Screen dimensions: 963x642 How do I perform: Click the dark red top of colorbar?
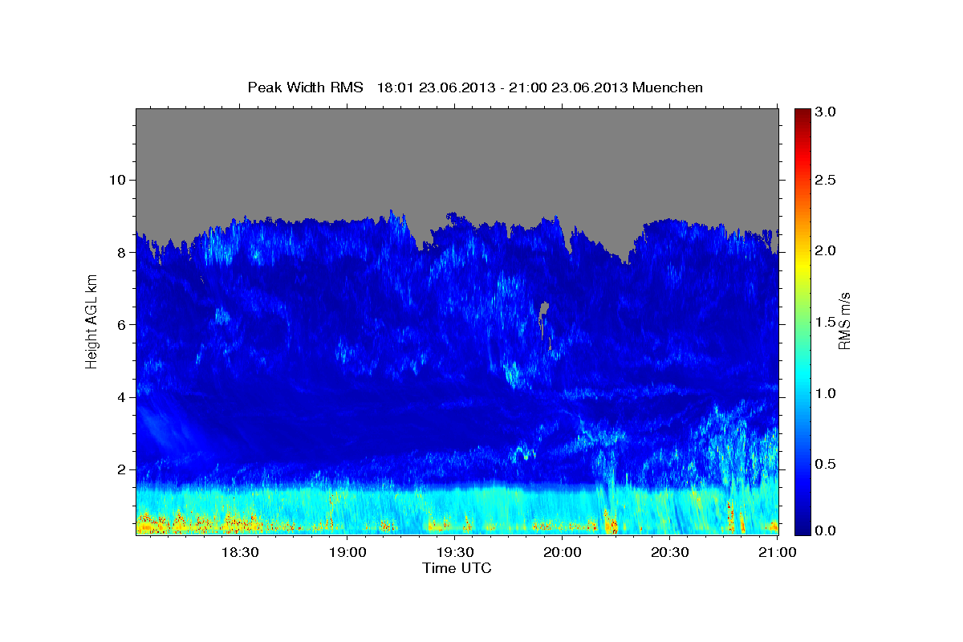pyautogui.click(x=802, y=116)
